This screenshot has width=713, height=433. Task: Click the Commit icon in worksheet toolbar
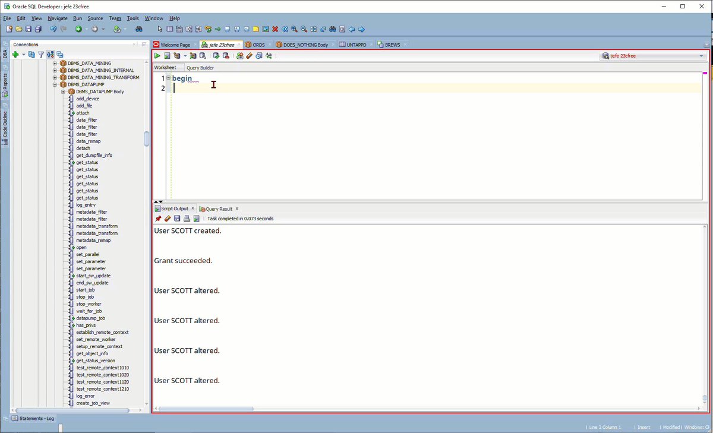click(216, 56)
